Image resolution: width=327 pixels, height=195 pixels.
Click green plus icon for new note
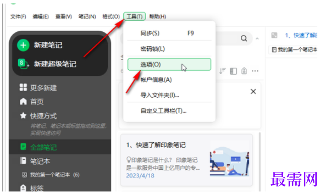[23, 45]
